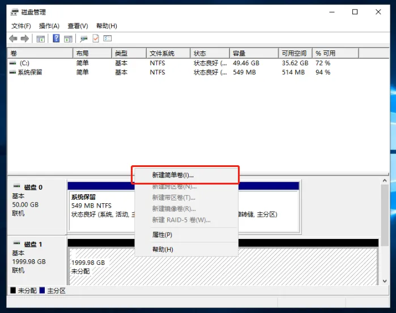Click the disk icon next to 磁盘 1
The width and height of the screenshot is (396, 313).
coord(16,243)
